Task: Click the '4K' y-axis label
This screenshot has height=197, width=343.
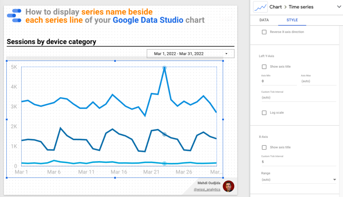Action: 14,87
